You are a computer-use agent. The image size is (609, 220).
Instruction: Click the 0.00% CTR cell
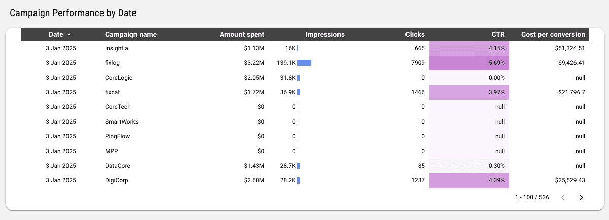(x=469, y=78)
